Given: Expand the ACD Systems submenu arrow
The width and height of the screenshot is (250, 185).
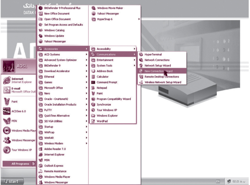Looking at the screenshot, I should 86,55.
